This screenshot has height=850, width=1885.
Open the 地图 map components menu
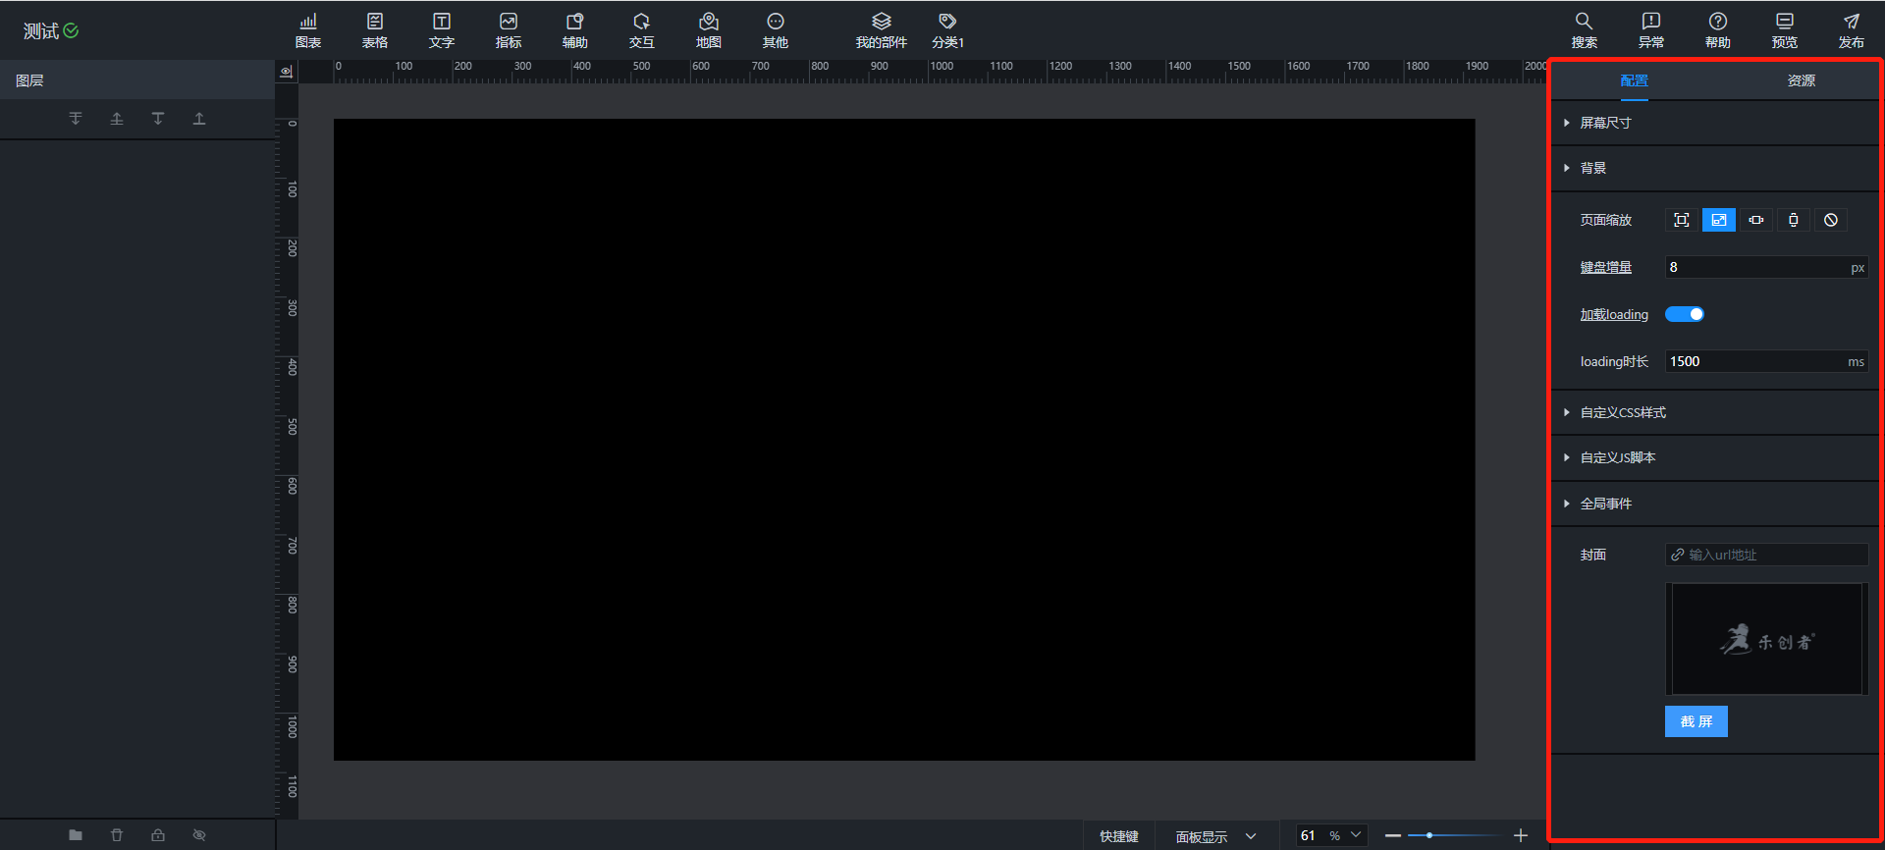click(x=708, y=29)
